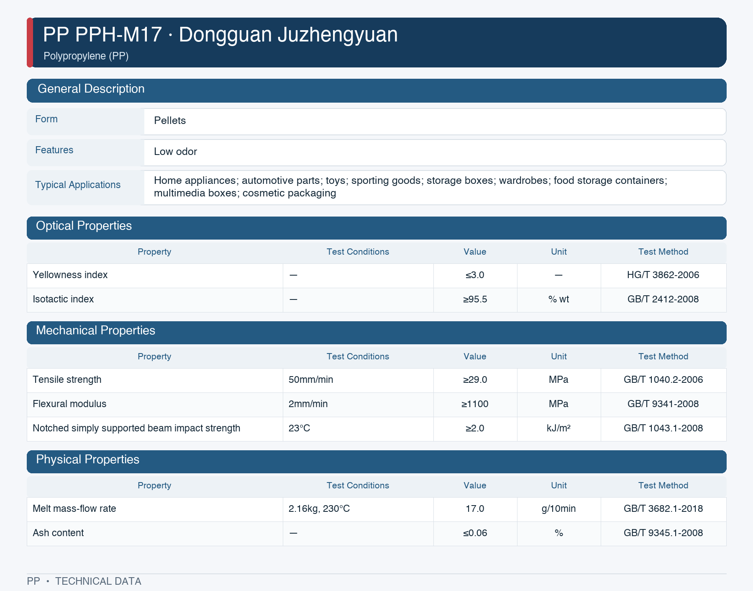Click the title PP PPH-M17 · Dongguan Juzhengyuan
Screen dimensions: 753x591
coord(220,34)
